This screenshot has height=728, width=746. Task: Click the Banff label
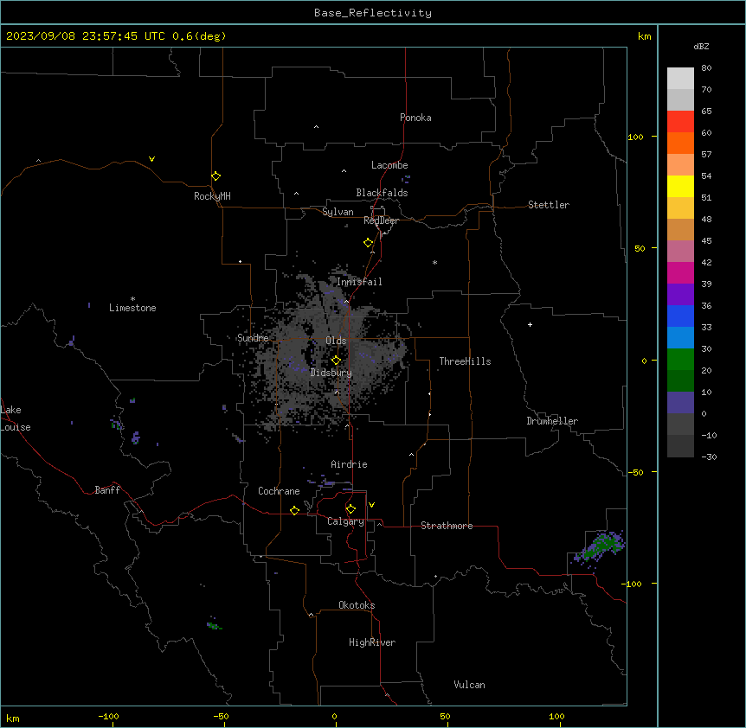click(107, 490)
